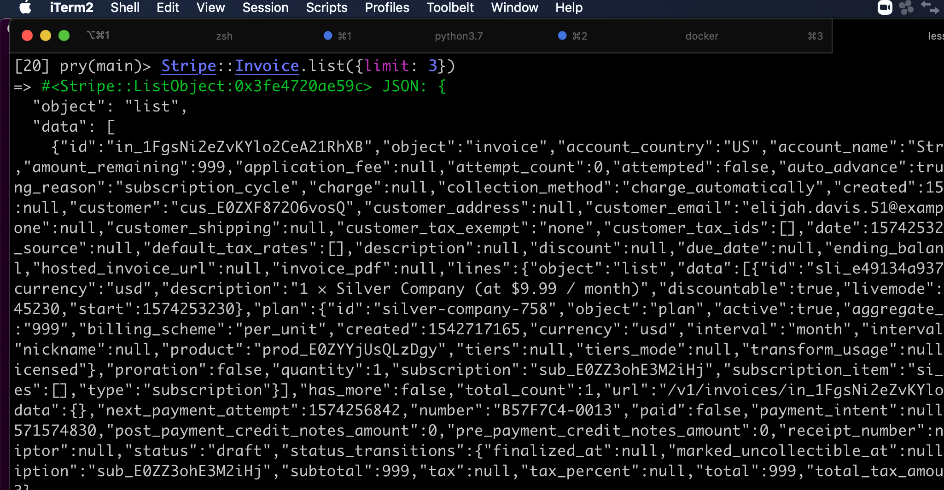Click the underlined Stripe in the pry command
The width and height of the screenshot is (944, 490).
coord(189,66)
